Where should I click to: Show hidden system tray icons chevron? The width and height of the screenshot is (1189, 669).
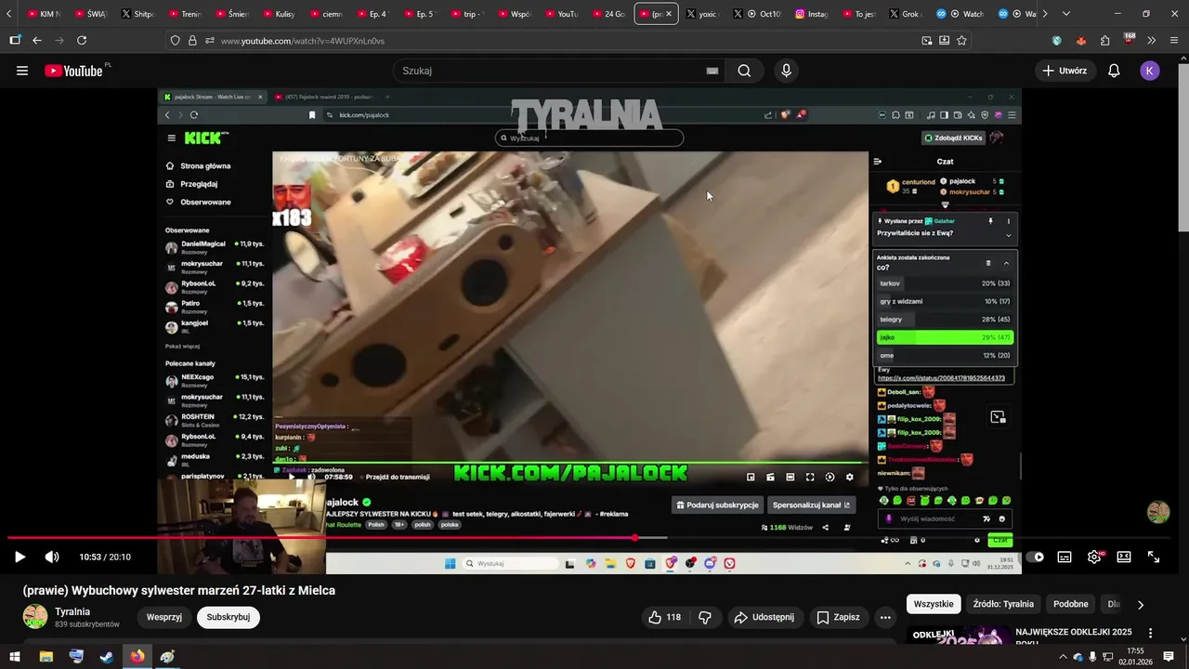(x=1063, y=656)
